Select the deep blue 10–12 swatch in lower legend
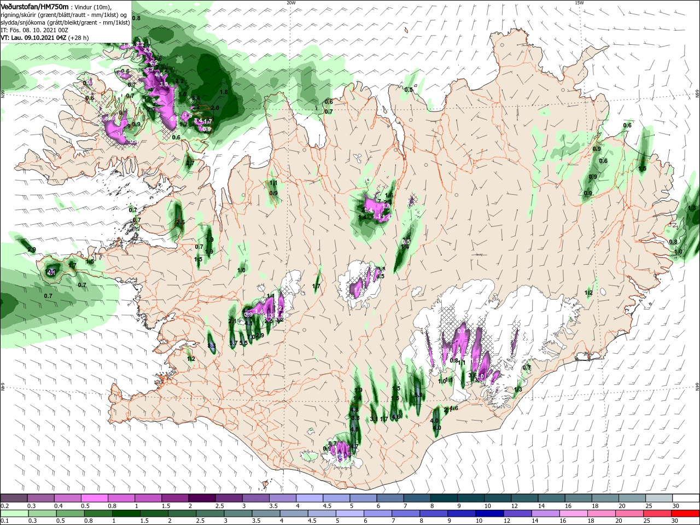Screen dimensions: 700x525 (490, 514)
